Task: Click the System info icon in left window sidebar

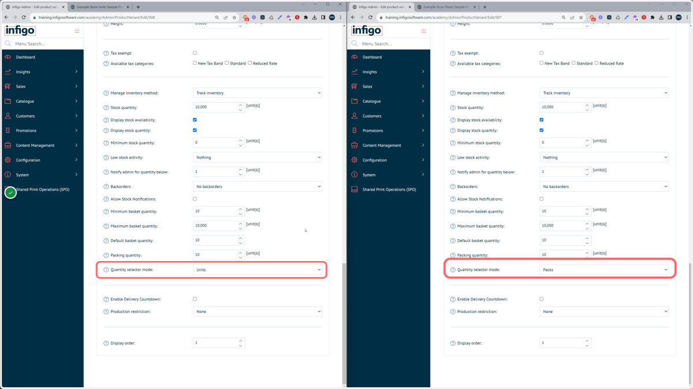Action: (8, 175)
